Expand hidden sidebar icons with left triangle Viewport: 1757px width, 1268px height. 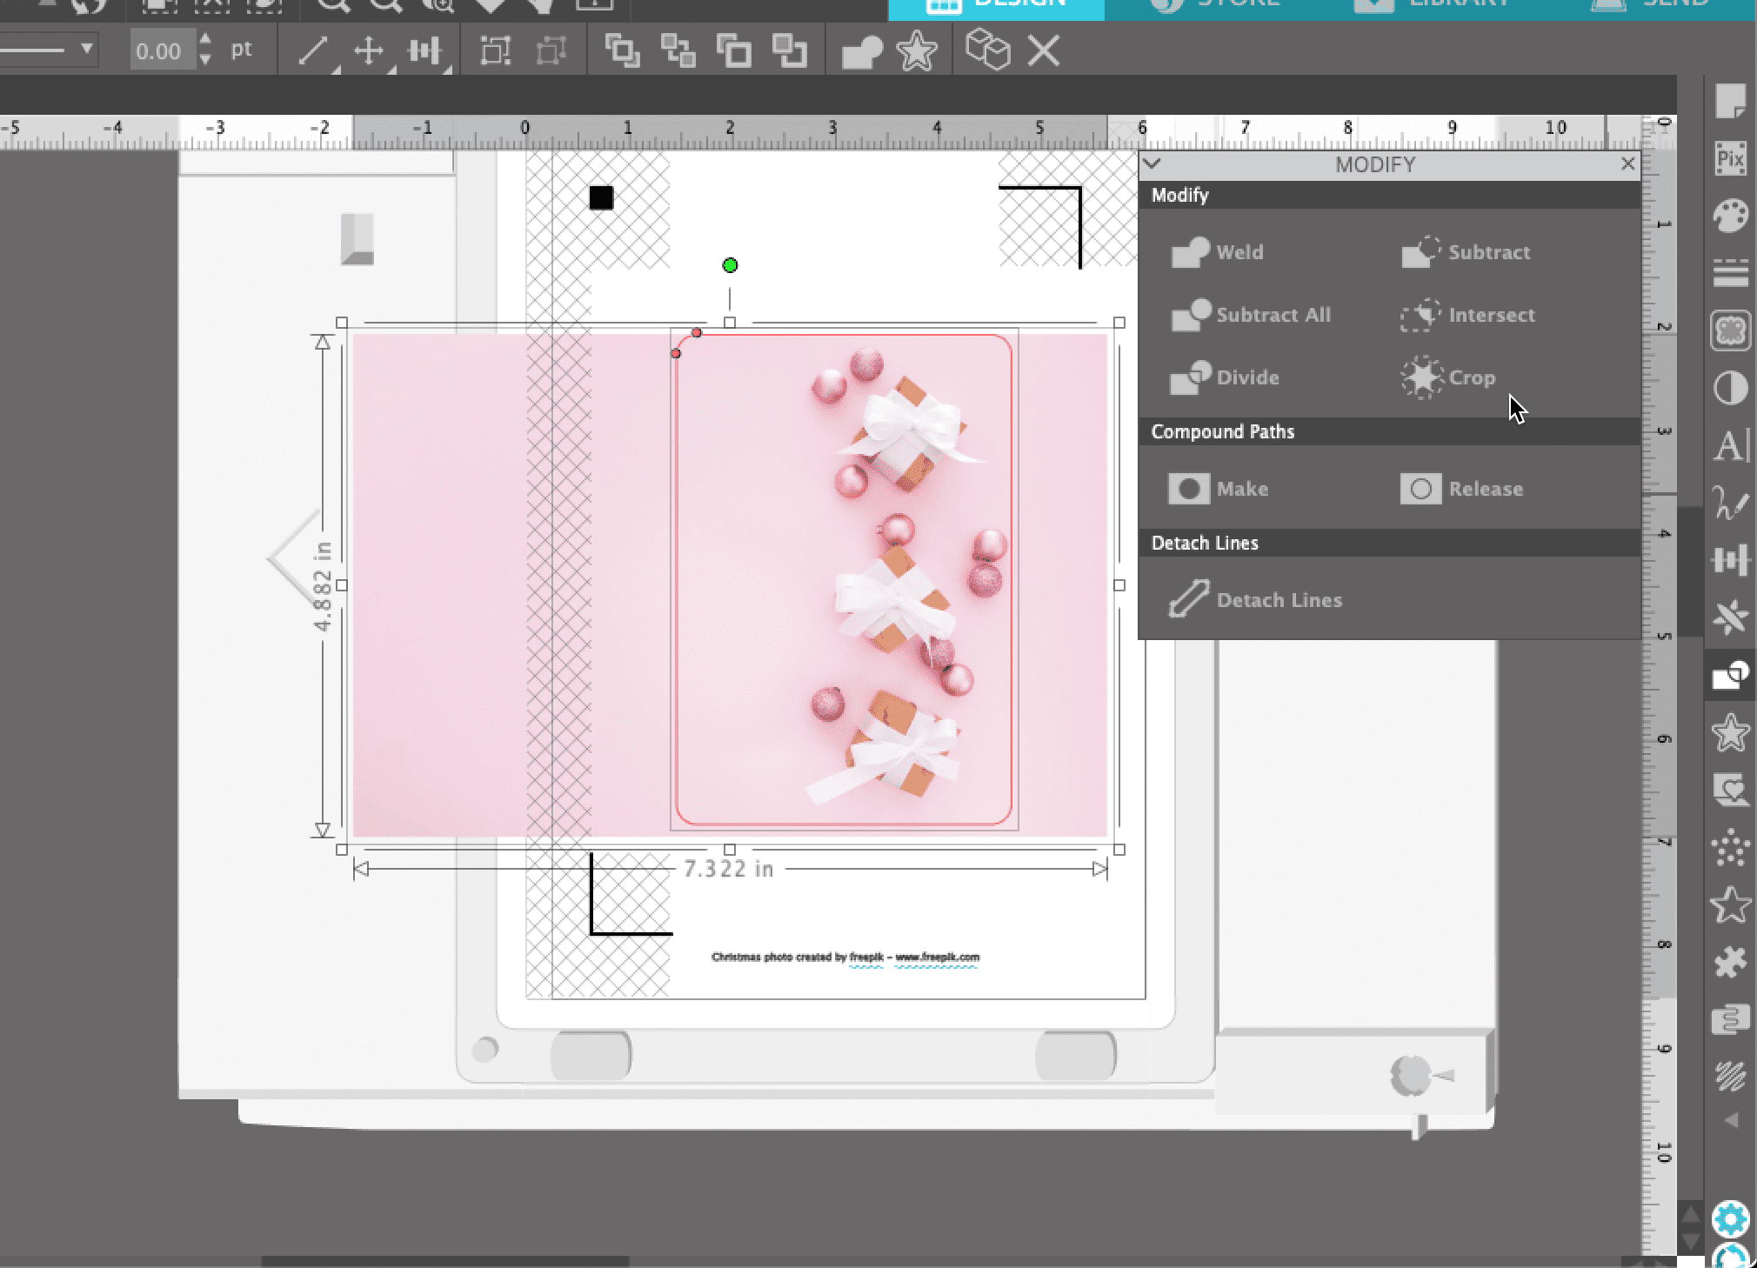pyautogui.click(x=1730, y=1120)
